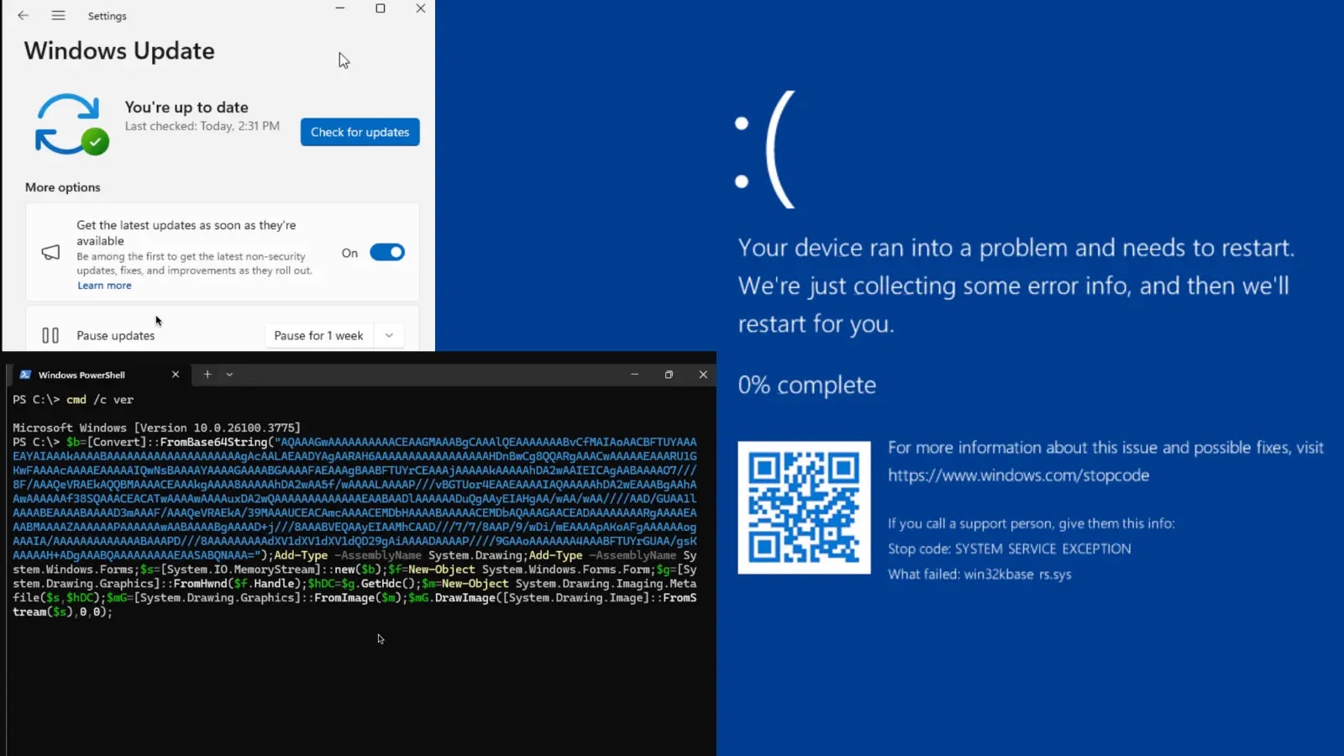The height and width of the screenshot is (756, 1344).
Task: Open the Learn more link
Action: click(104, 286)
